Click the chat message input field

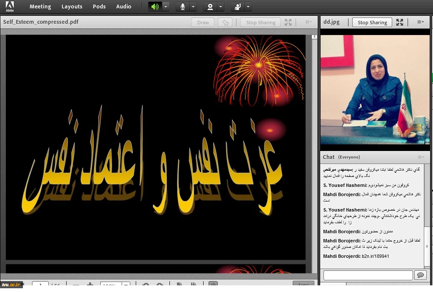368,275
